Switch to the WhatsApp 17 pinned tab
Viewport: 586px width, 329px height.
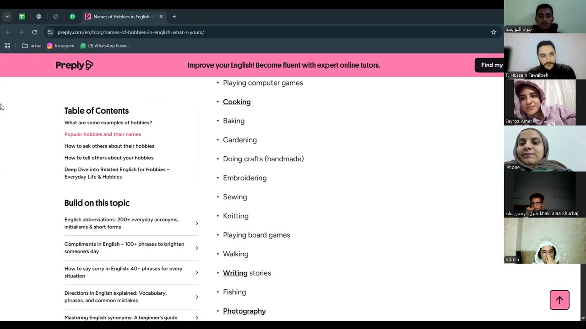(x=72, y=16)
